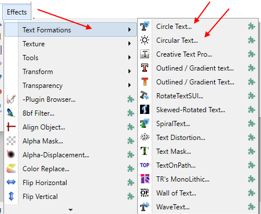
Task: Expand arrow next to Texture
Action: point(130,43)
